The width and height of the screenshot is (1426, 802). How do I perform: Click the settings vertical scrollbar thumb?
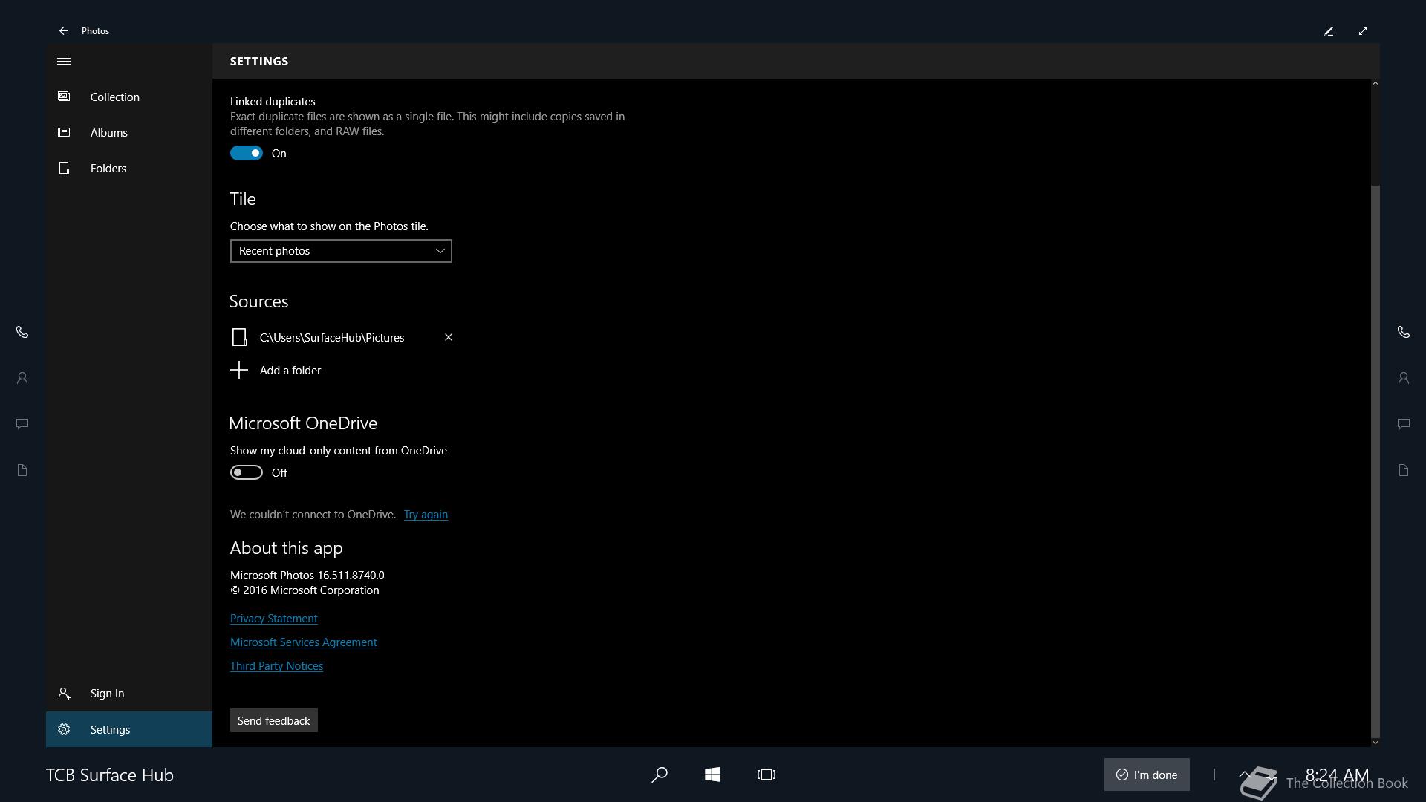click(1375, 460)
